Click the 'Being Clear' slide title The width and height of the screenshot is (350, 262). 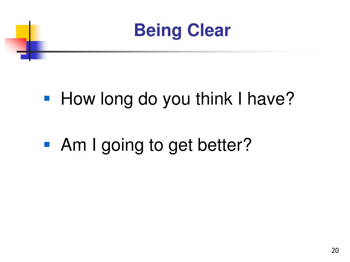pyautogui.click(x=182, y=30)
